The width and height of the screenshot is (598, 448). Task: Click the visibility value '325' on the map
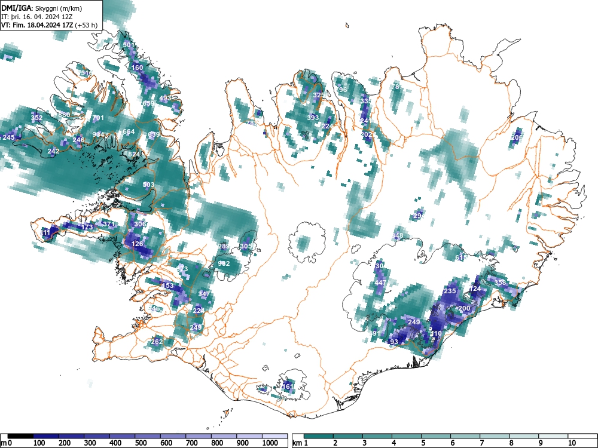319,95
